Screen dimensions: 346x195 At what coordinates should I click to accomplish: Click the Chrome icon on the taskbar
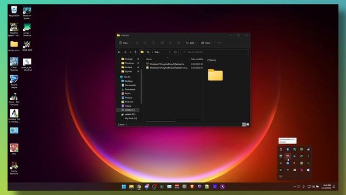[x=139, y=186]
